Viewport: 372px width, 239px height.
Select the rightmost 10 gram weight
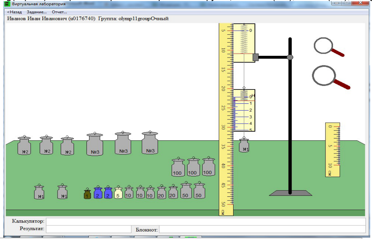(x=150, y=192)
